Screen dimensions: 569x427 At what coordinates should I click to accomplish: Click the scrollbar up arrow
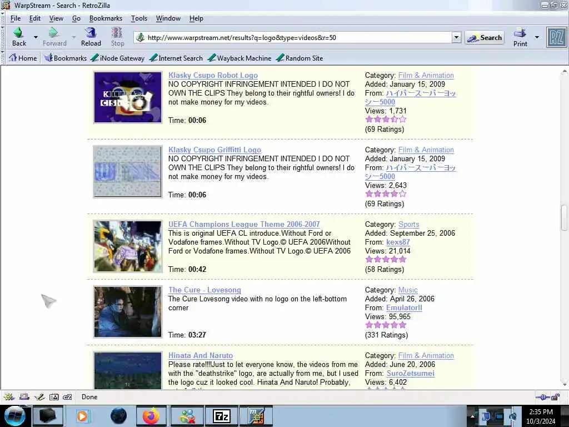click(564, 72)
